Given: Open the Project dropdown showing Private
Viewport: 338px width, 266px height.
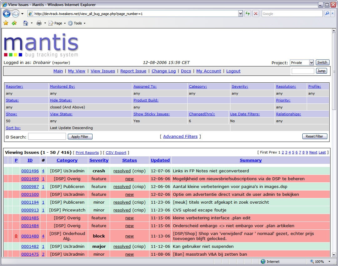Looking at the screenshot, I should tap(301, 62).
